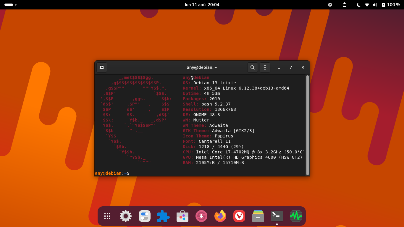The height and width of the screenshot is (227, 404).
Task: Open System Monitor from the dock
Action: 296,216
